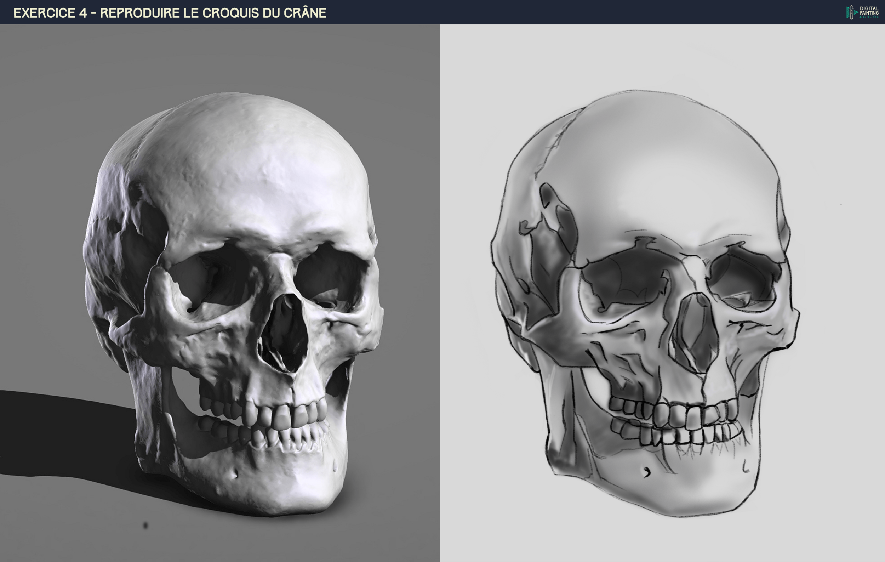Click the Exercice 4 title text

pos(170,13)
